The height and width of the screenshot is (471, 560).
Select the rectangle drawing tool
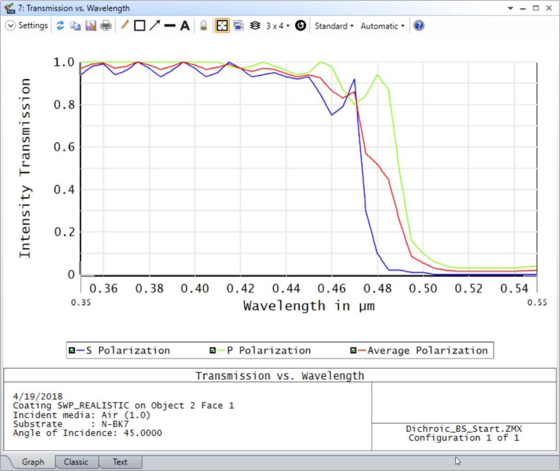coord(139,25)
